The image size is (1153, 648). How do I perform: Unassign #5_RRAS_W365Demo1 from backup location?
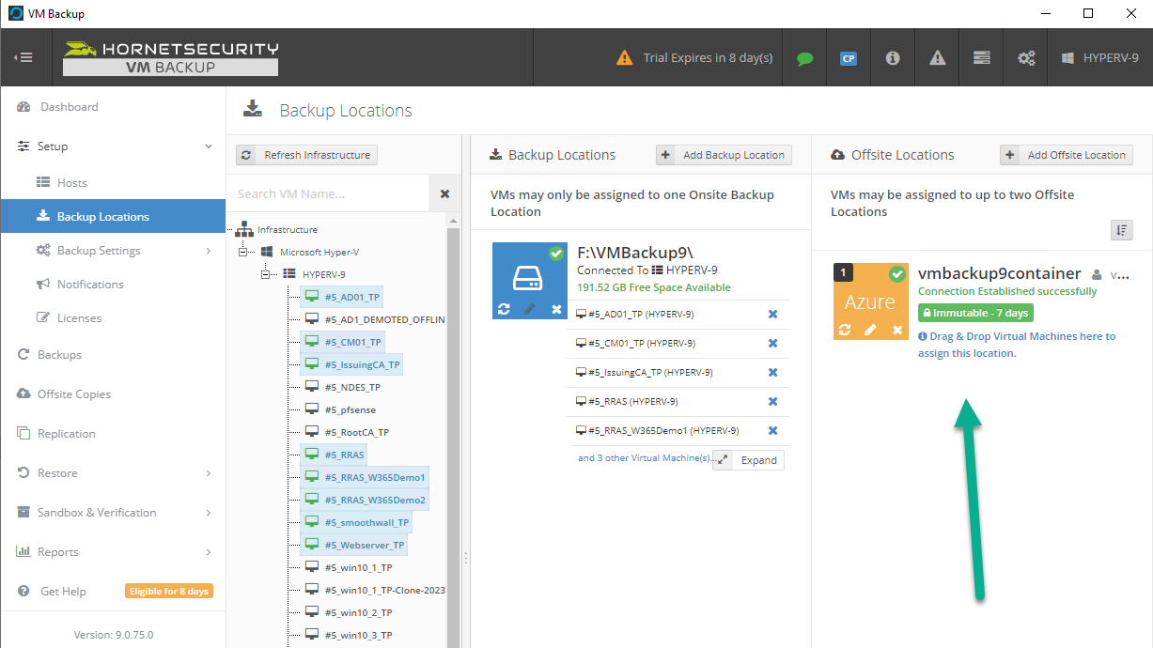pyautogui.click(x=772, y=431)
